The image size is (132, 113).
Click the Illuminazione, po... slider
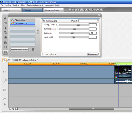click(74, 29)
